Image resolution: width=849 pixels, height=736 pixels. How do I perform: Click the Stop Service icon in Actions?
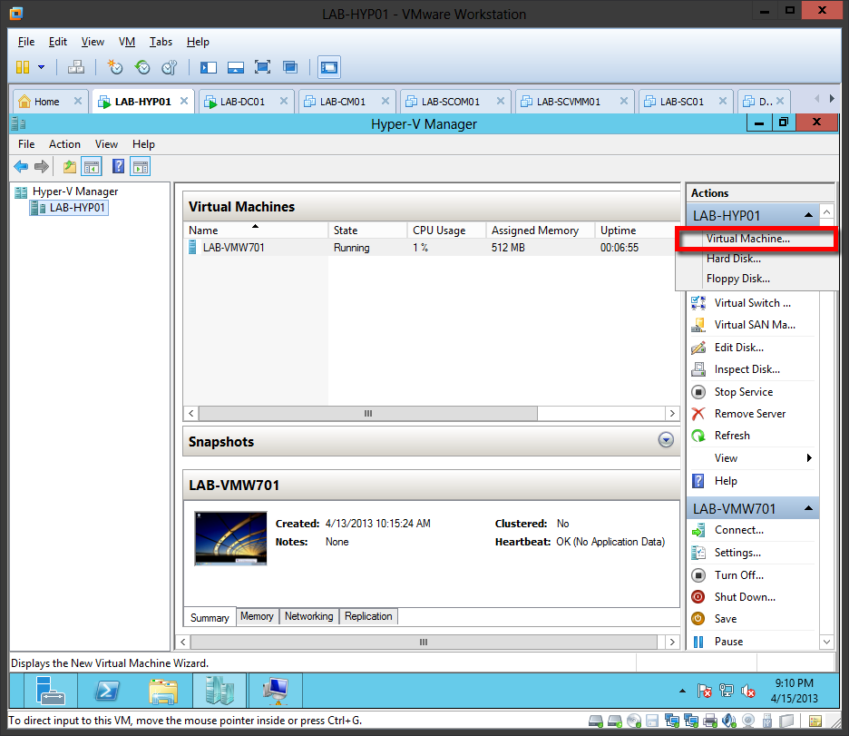(x=698, y=392)
